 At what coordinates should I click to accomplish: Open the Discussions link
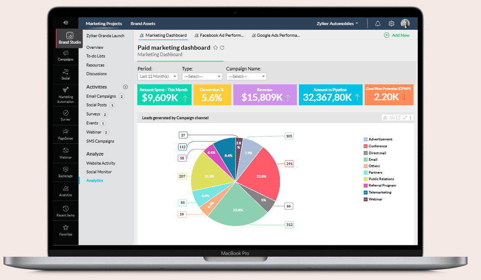[x=97, y=74]
